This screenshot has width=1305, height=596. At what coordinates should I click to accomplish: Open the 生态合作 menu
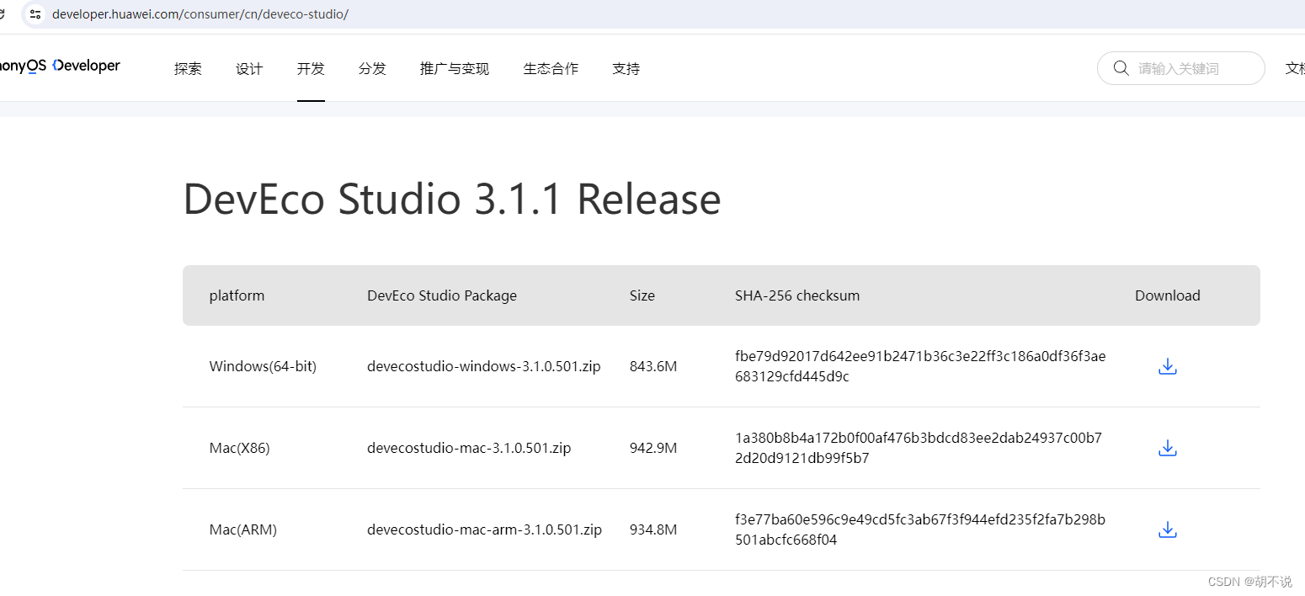tap(550, 68)
